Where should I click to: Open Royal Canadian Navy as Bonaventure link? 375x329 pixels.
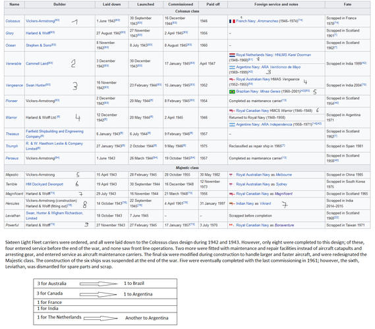click(265, 225)
